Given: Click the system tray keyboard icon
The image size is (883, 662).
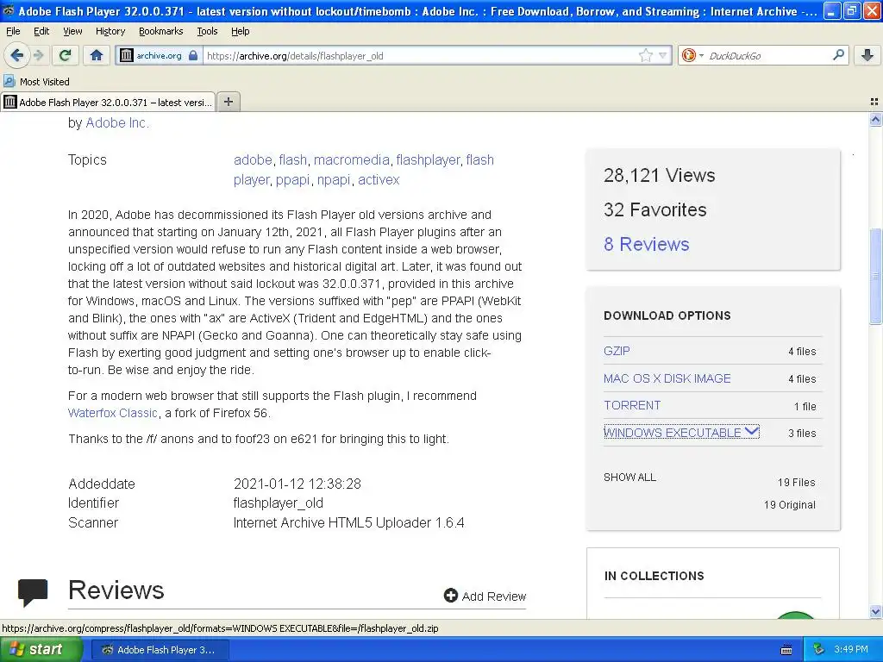Looking at the screenshot, I should point(786,650).
